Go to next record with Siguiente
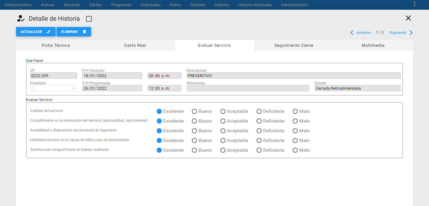Screen dimensions: 429x206 [x=401, y=33]
